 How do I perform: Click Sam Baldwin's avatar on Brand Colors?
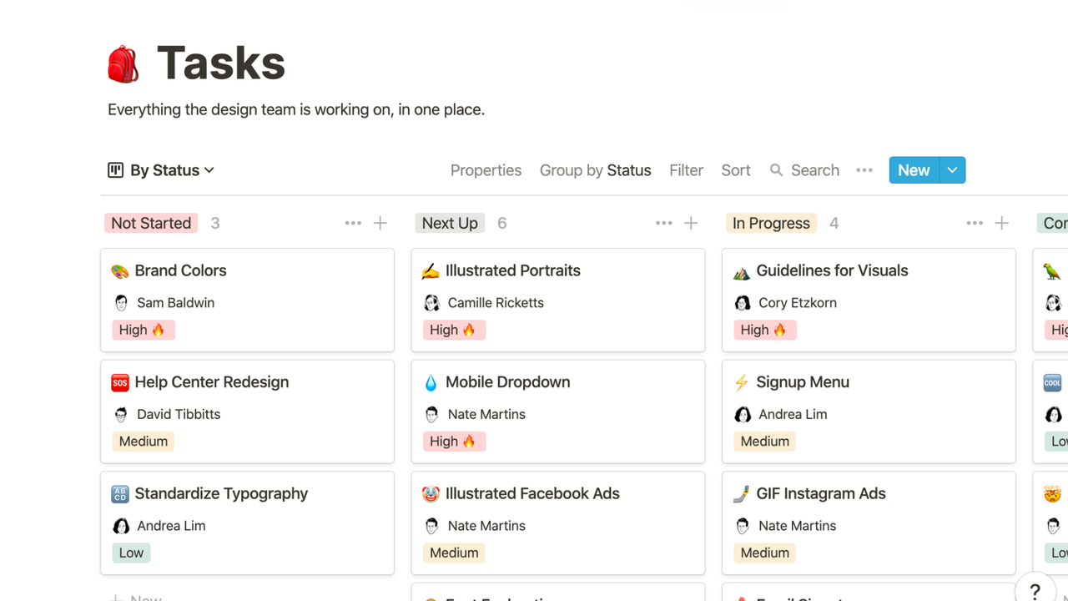121,302
